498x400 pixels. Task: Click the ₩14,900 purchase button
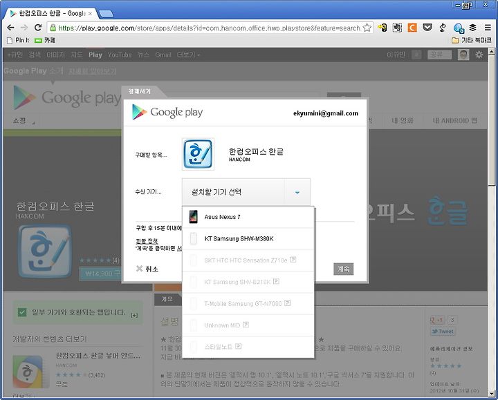(x=101, y=274)
